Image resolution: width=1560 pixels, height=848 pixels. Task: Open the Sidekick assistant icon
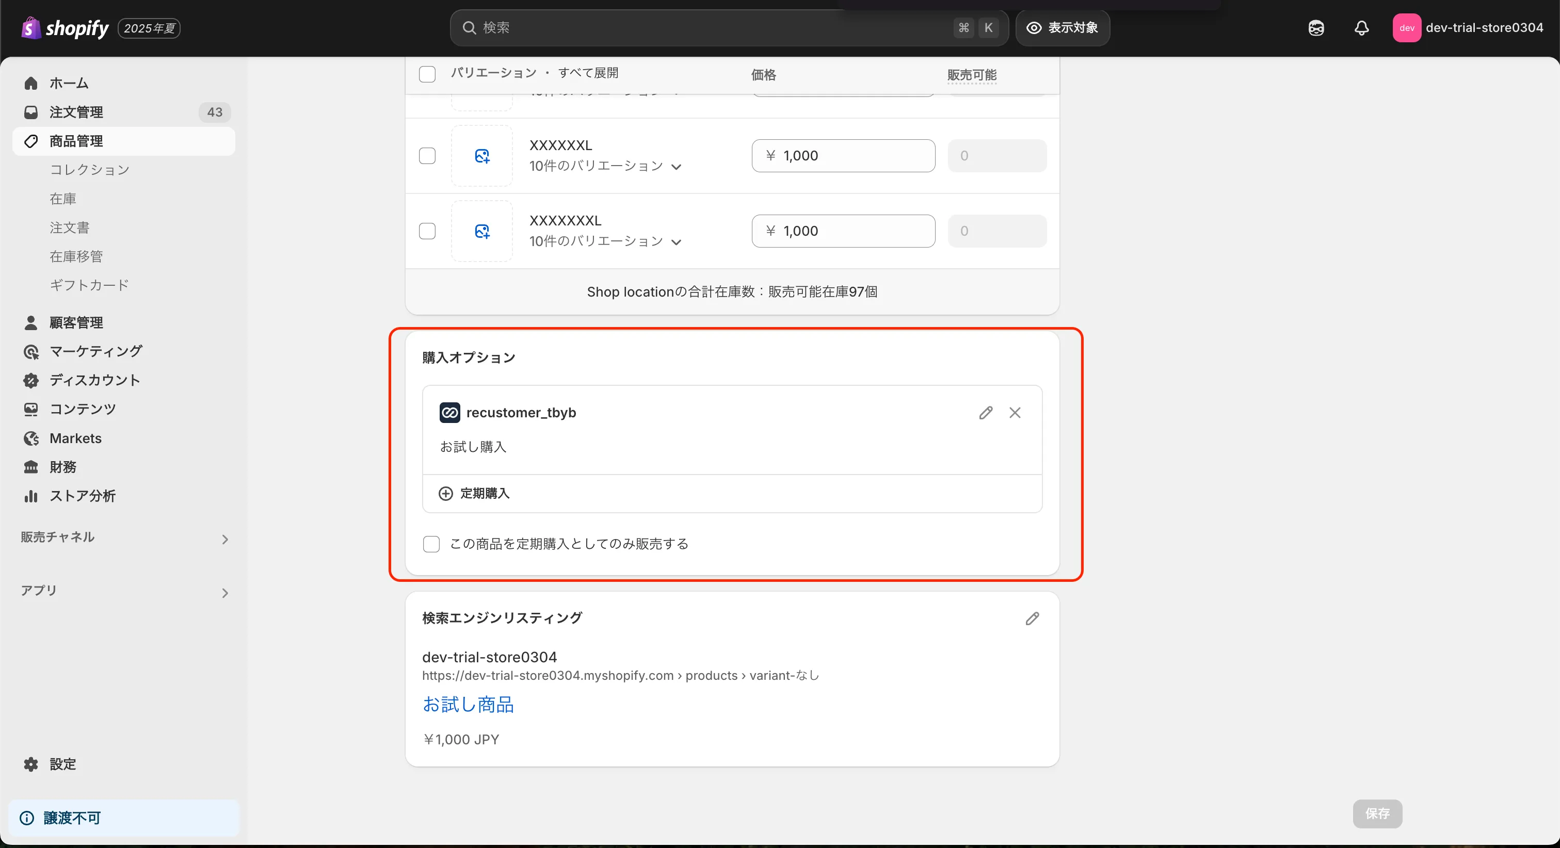click(1316, 28)
